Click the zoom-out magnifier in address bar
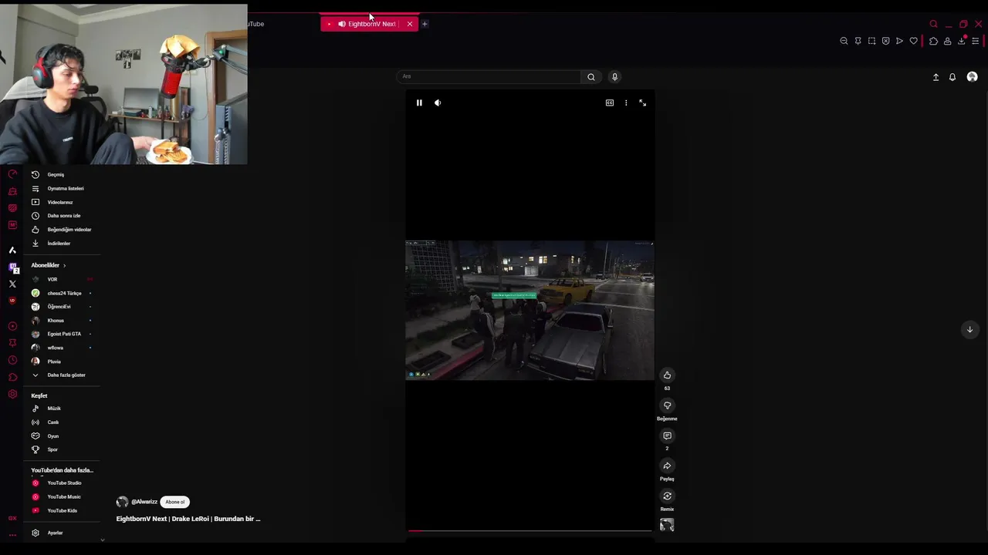988x555 pixels. [x=844, y=41]
